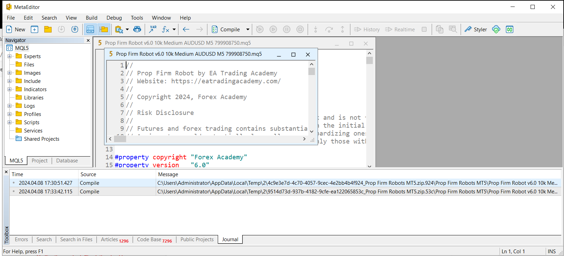Viewport: 564px width, 256px height.
Task: Start profiling on Realtime data
Action: click(400, 30)
